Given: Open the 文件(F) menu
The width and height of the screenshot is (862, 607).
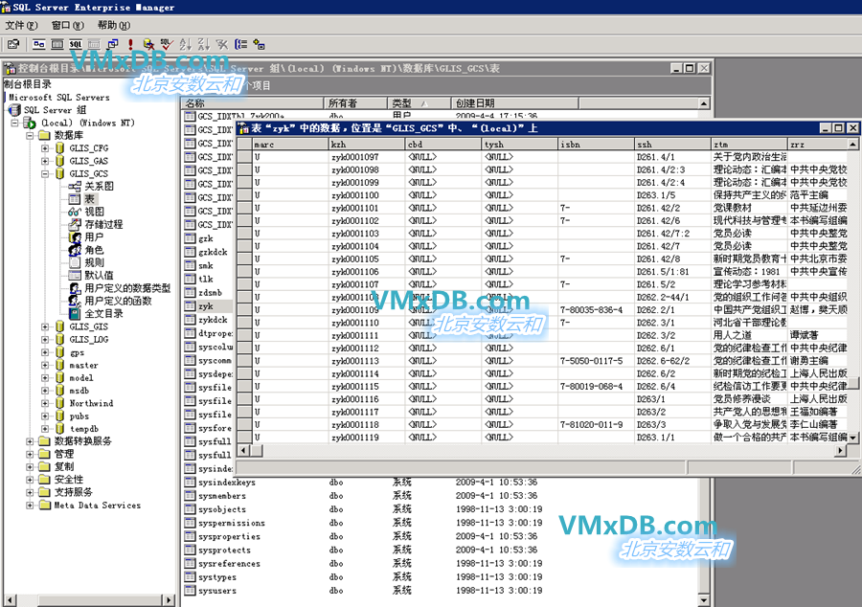Looking at the screenshot, I should point(21,25).
